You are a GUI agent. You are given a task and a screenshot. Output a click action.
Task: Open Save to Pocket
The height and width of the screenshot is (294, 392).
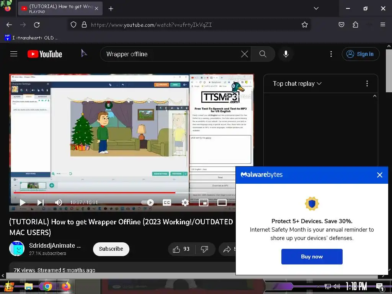[x=341, y=24]
